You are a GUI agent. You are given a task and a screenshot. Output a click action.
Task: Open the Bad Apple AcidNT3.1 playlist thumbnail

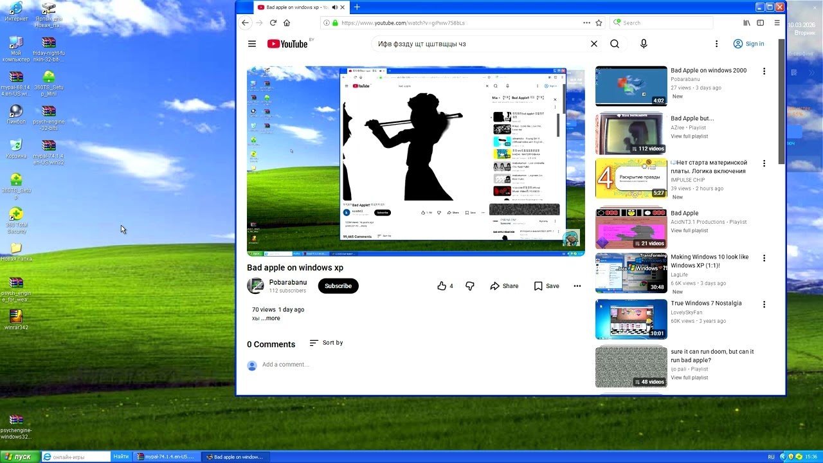pyautogui.click(x=631, y=228)
